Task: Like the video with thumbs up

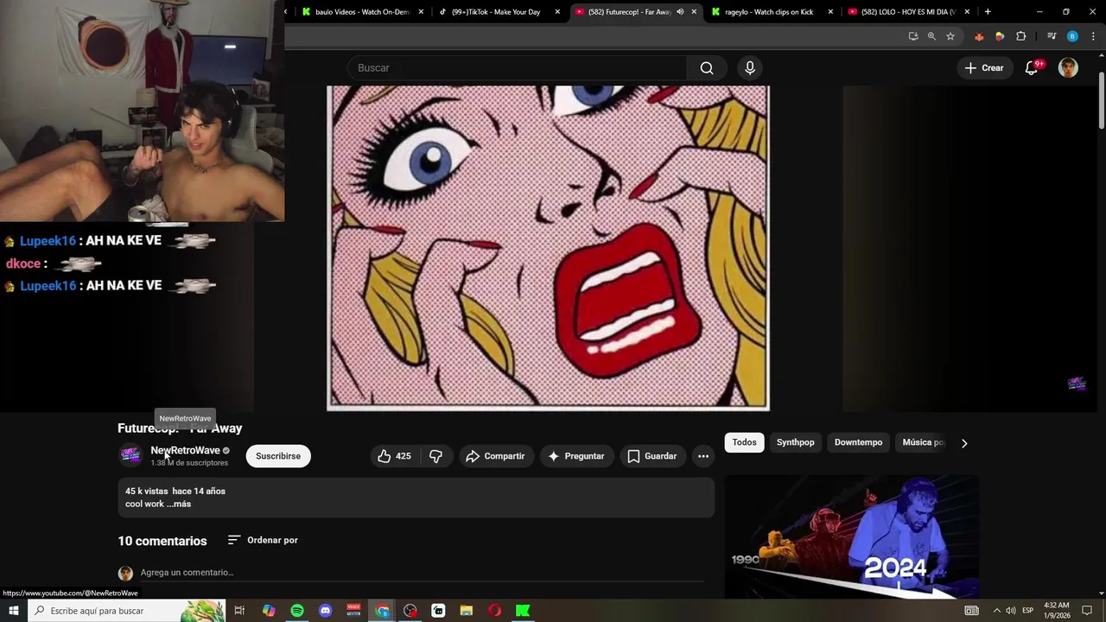Action: pos(395,456)
